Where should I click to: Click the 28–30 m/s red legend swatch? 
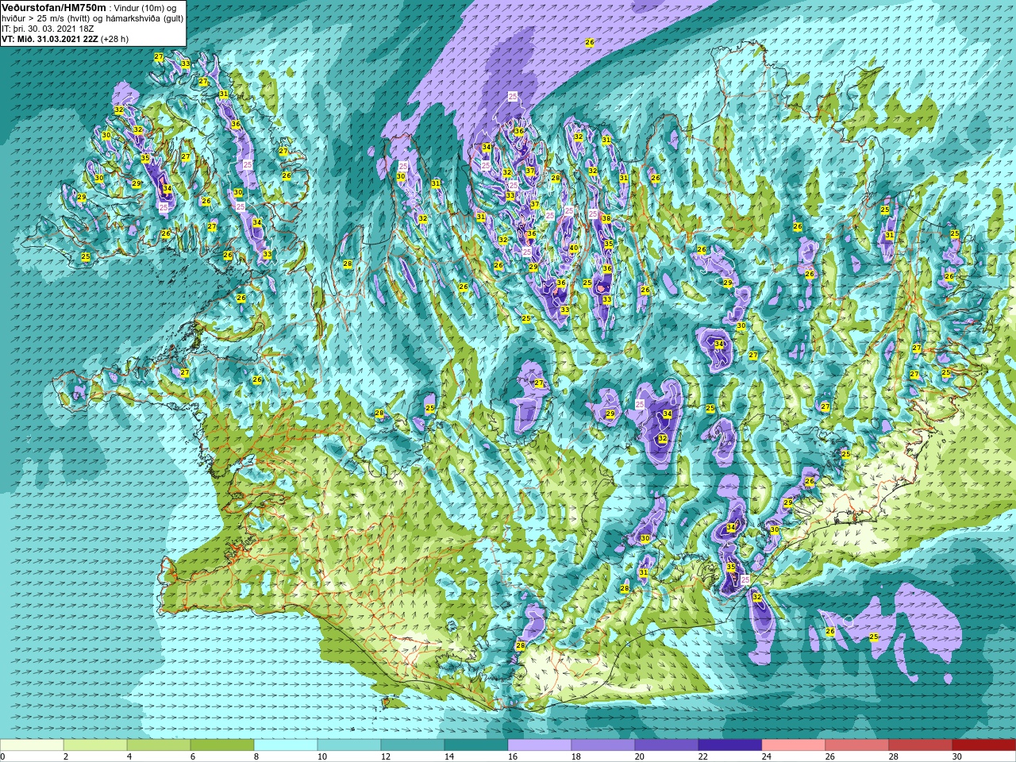(x=921, y=745)
